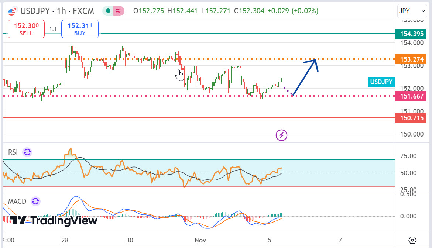
Task: Click the MACD indicator refresh icon
Action: (35, 201)
